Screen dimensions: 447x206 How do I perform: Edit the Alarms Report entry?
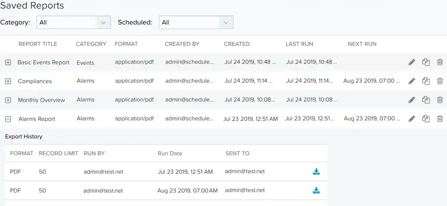412,118
